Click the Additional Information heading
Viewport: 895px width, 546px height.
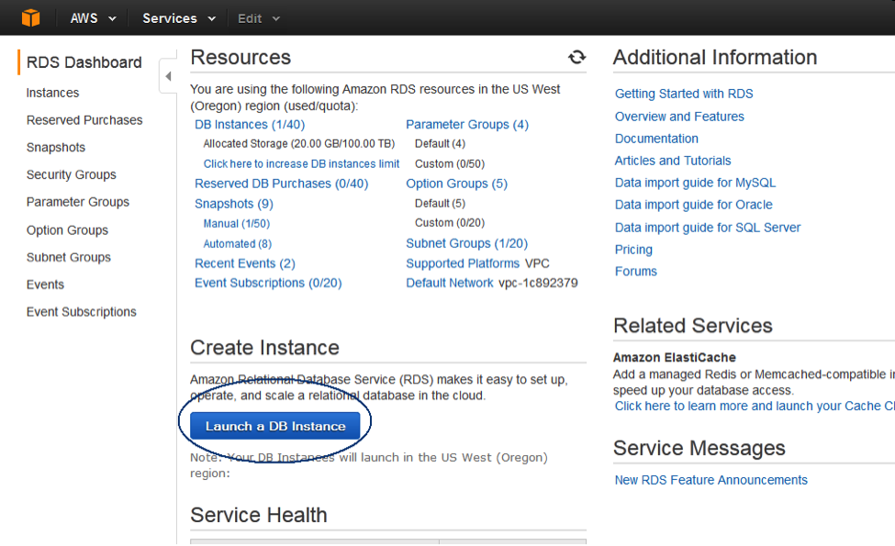(715, 57)
